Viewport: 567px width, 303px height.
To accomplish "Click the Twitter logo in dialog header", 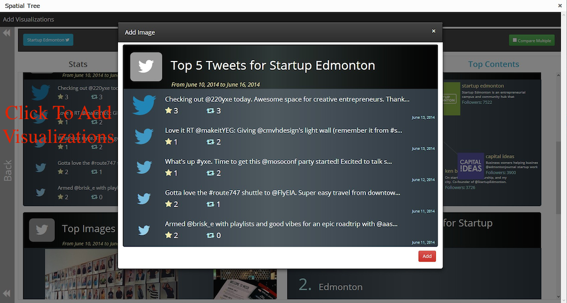I will click(146, 67).
